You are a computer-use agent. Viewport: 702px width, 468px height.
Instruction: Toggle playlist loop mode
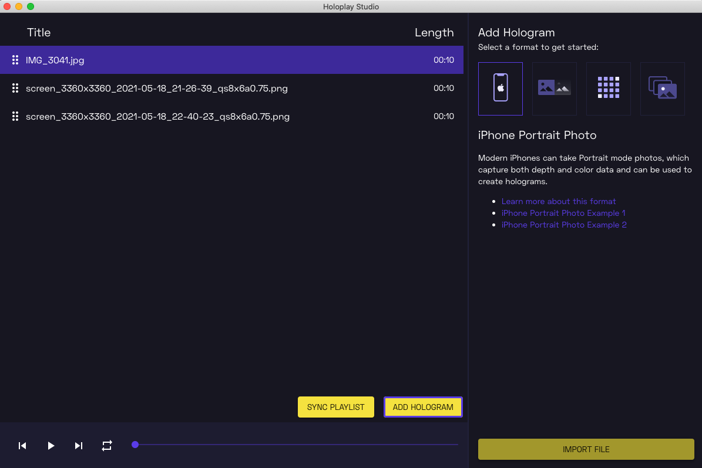pos(106,446)
